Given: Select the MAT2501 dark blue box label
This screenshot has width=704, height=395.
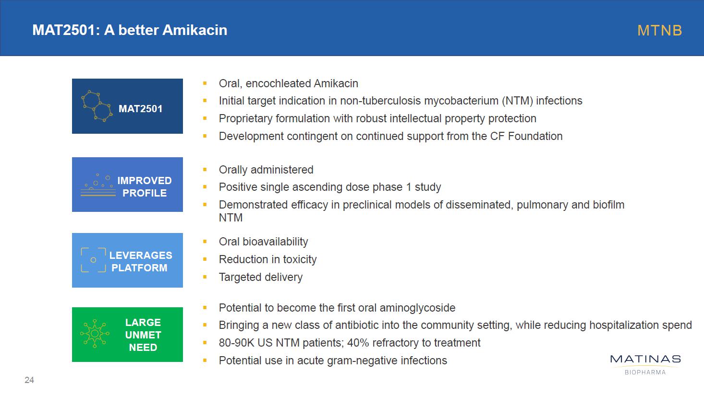Looking at the screenshot, I should pos(140,109).
